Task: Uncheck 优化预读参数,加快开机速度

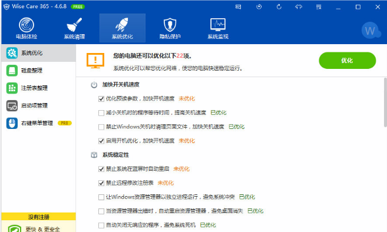Action: pos(101,99)
